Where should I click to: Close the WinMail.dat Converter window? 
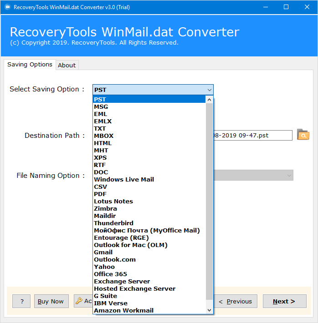pyautogui.click(x=307, y=7)
